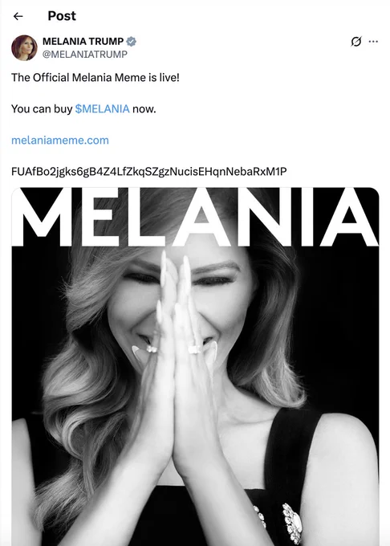Click the "You can buy" sentence text
390x546 pixels.
tap(42, 109)
